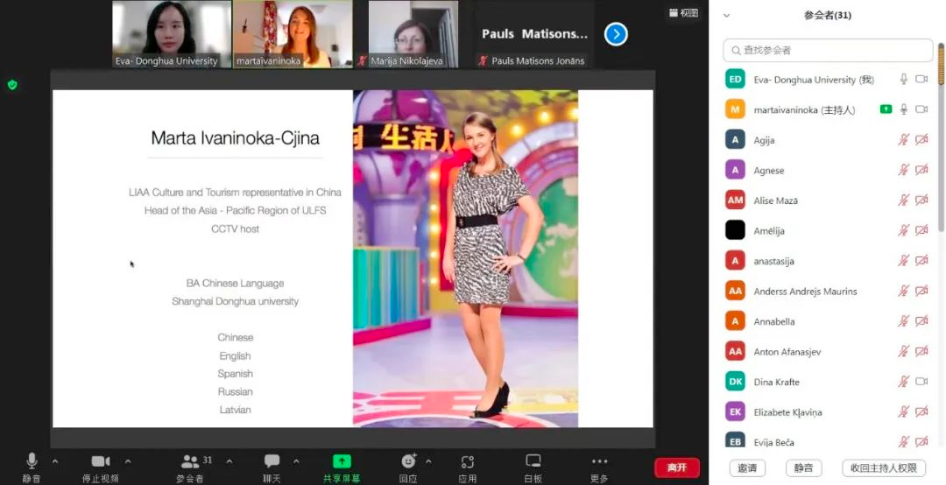Image resolution: width=946 pixels, height=485 pixels.
Task: Click the AM avatar of Alise Mazā
Action: pyautogui.click(x=735, y=200)
